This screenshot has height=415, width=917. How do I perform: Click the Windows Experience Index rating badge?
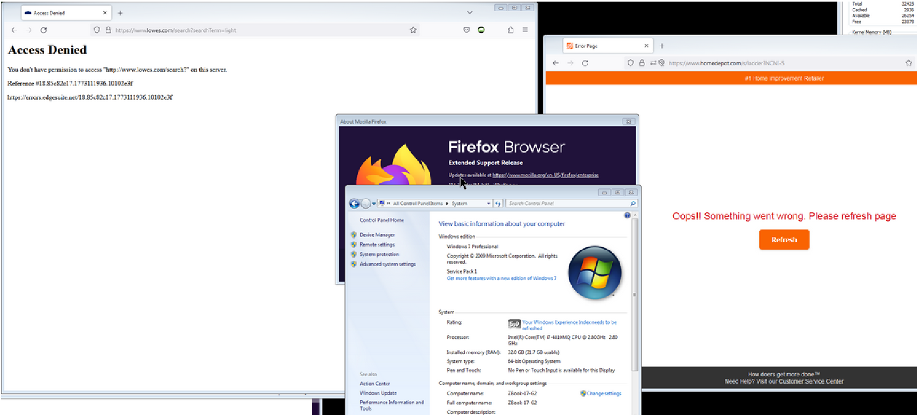[514, 324]
